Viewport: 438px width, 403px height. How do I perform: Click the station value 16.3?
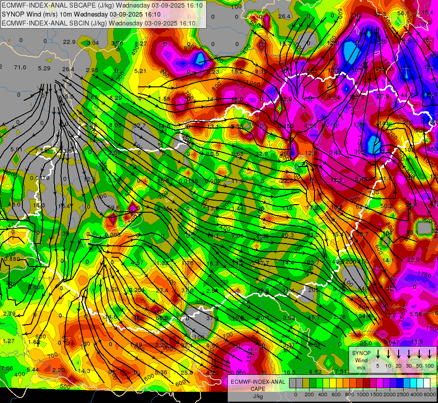tap(213, 263)
